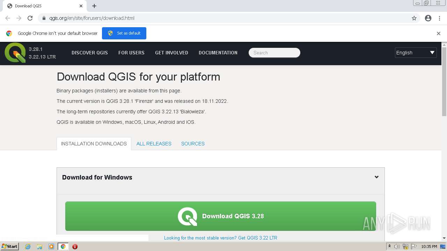Click the Chrome taskbar icon

click(x=63, y=246)
